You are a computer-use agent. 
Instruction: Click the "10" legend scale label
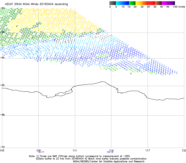pos(123,7)
